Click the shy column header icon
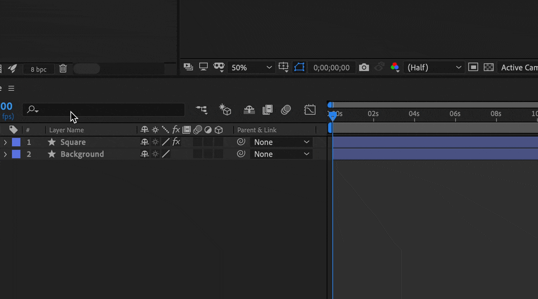Viewport: 538px width, 299px height. pos(144,130)
